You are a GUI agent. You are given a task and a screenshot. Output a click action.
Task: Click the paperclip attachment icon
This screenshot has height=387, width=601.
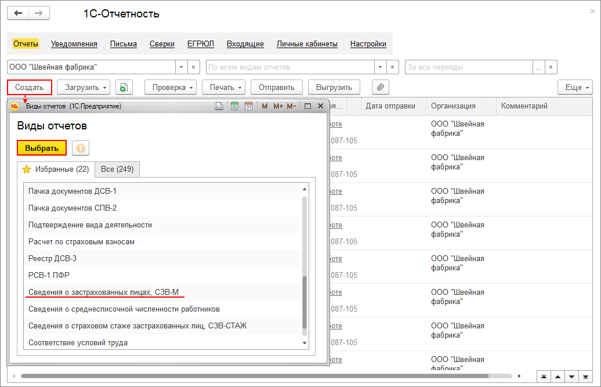(380, 88)
